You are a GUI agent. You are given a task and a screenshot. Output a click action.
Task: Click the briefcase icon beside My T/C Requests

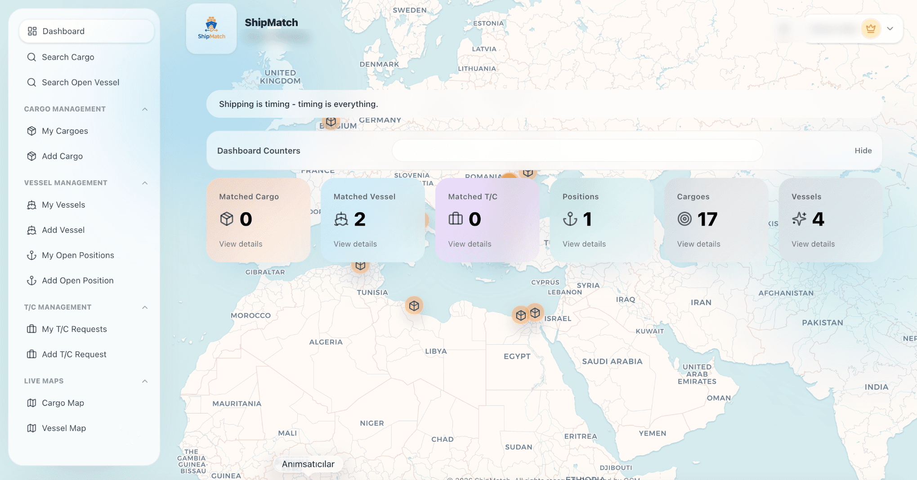pos(31,329)
